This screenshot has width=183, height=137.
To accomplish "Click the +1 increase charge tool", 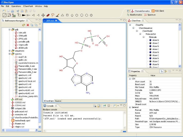I will pos(33,15).
